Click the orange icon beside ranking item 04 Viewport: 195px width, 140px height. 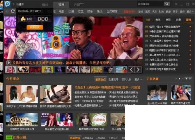click(x=190, y=41)
